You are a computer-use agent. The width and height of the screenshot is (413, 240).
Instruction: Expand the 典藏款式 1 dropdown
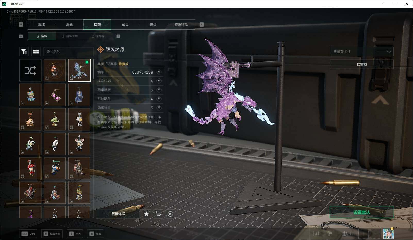(362, 52)
